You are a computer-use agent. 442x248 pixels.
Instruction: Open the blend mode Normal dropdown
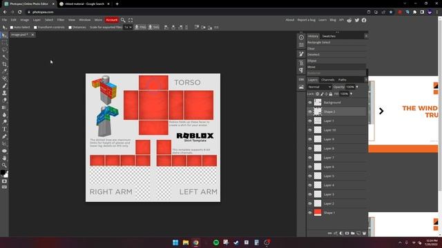pos(319,87)
